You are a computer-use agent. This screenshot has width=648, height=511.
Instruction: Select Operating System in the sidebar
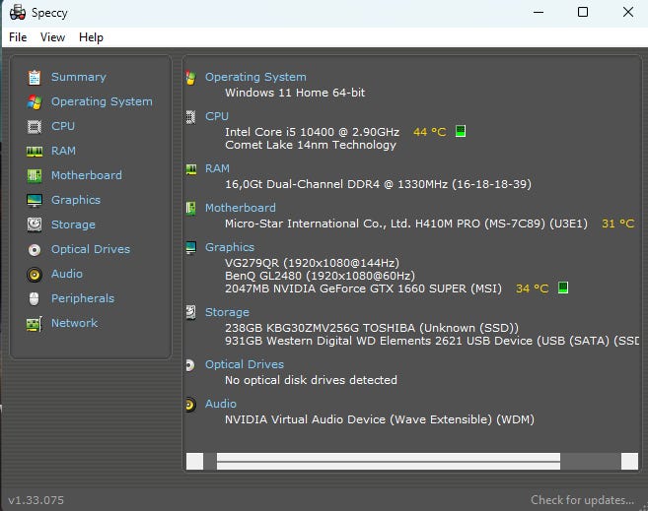[102, 101]
